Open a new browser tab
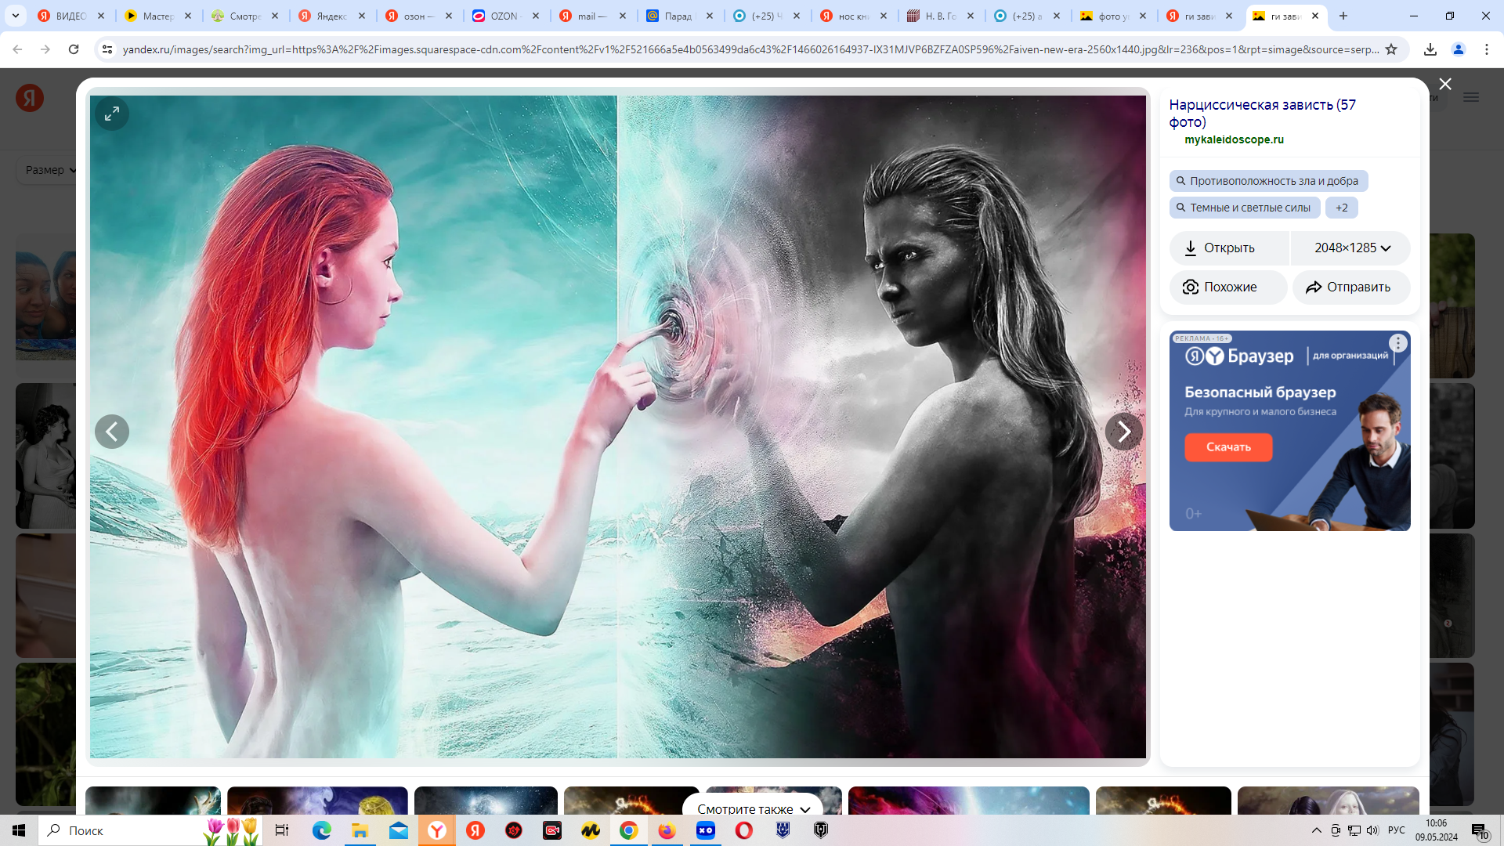 [1343, 16]
